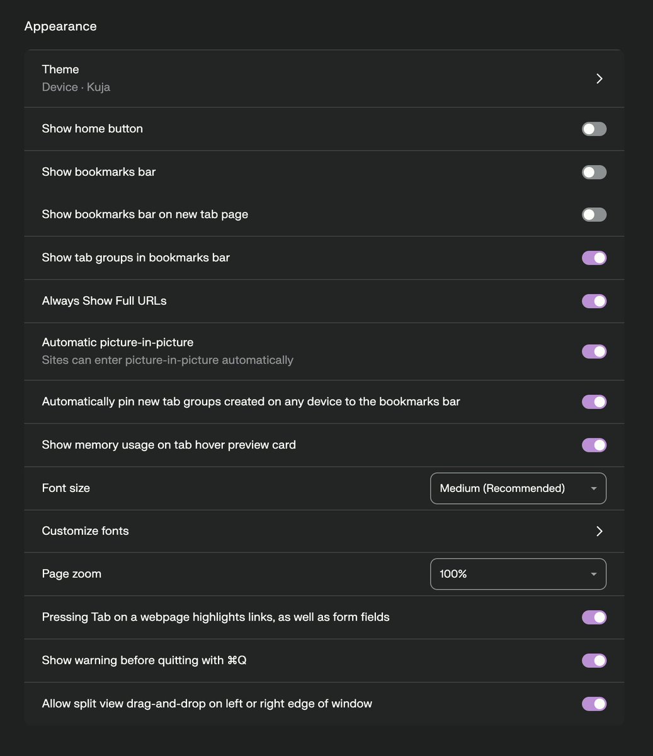Viewport: 653px width, 756px height.
Task: Turn off split view drag-and-drop toggle
Action: point(594,704)
